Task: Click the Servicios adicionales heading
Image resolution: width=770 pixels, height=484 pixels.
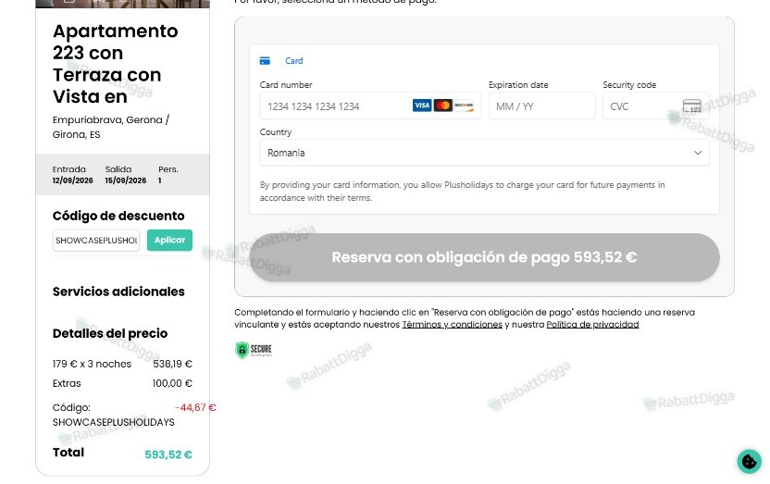Action: [118, 292]
